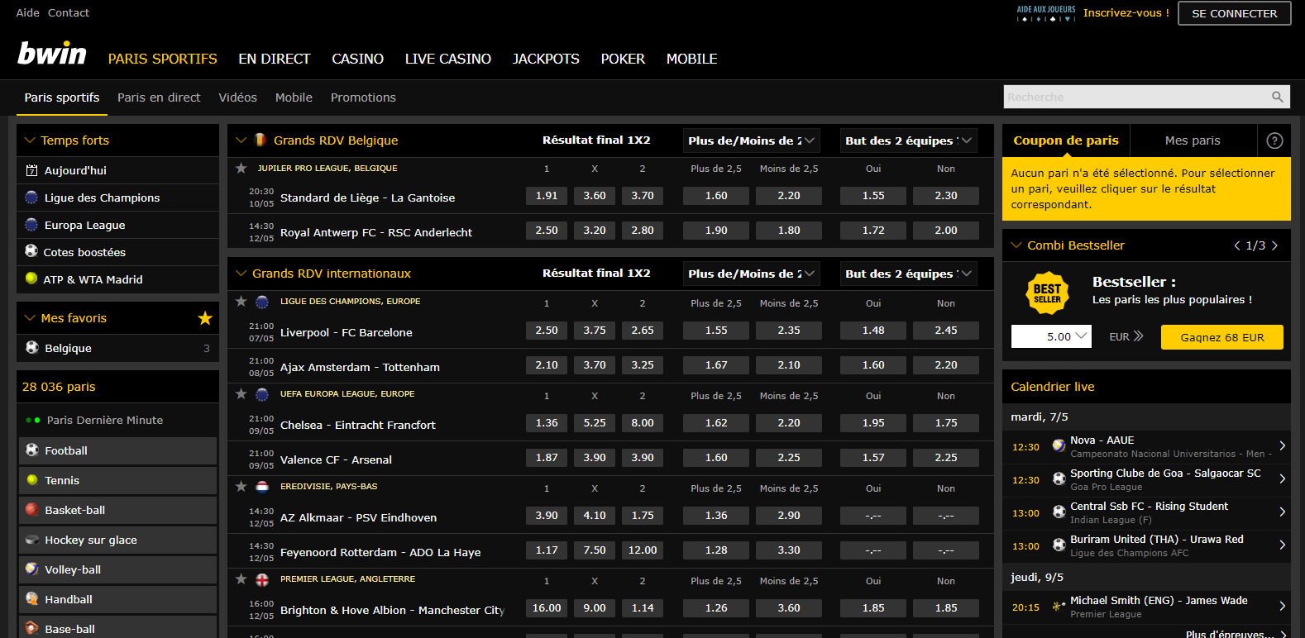Click the Best Seller badge icon

tap(1047, 293)
